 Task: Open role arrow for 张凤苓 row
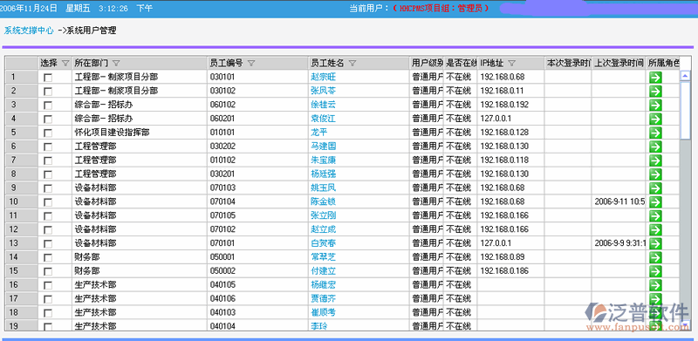pos(655,92)
